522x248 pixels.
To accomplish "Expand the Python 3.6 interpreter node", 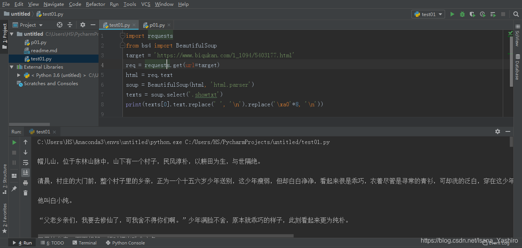I will click(x=18, y=75).
